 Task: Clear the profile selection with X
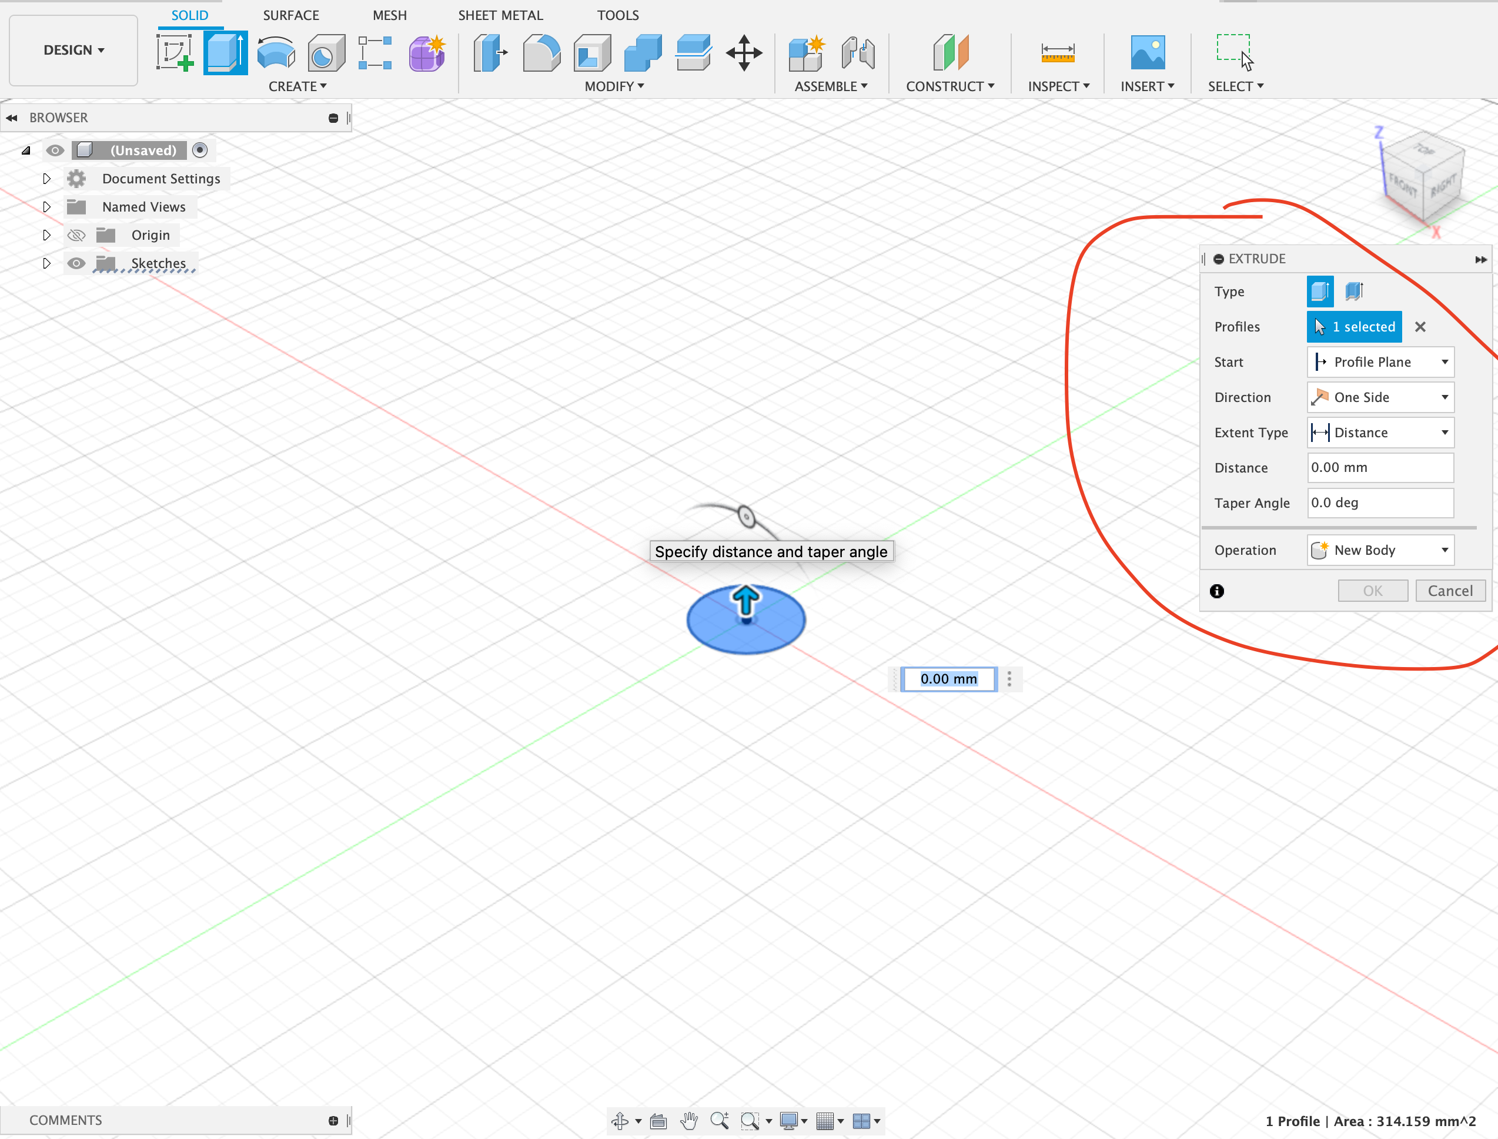coord(1420,327)
